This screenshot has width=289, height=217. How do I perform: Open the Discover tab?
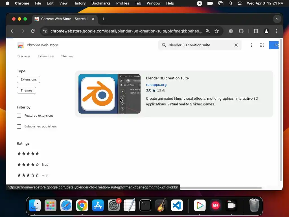pos(24,56)
